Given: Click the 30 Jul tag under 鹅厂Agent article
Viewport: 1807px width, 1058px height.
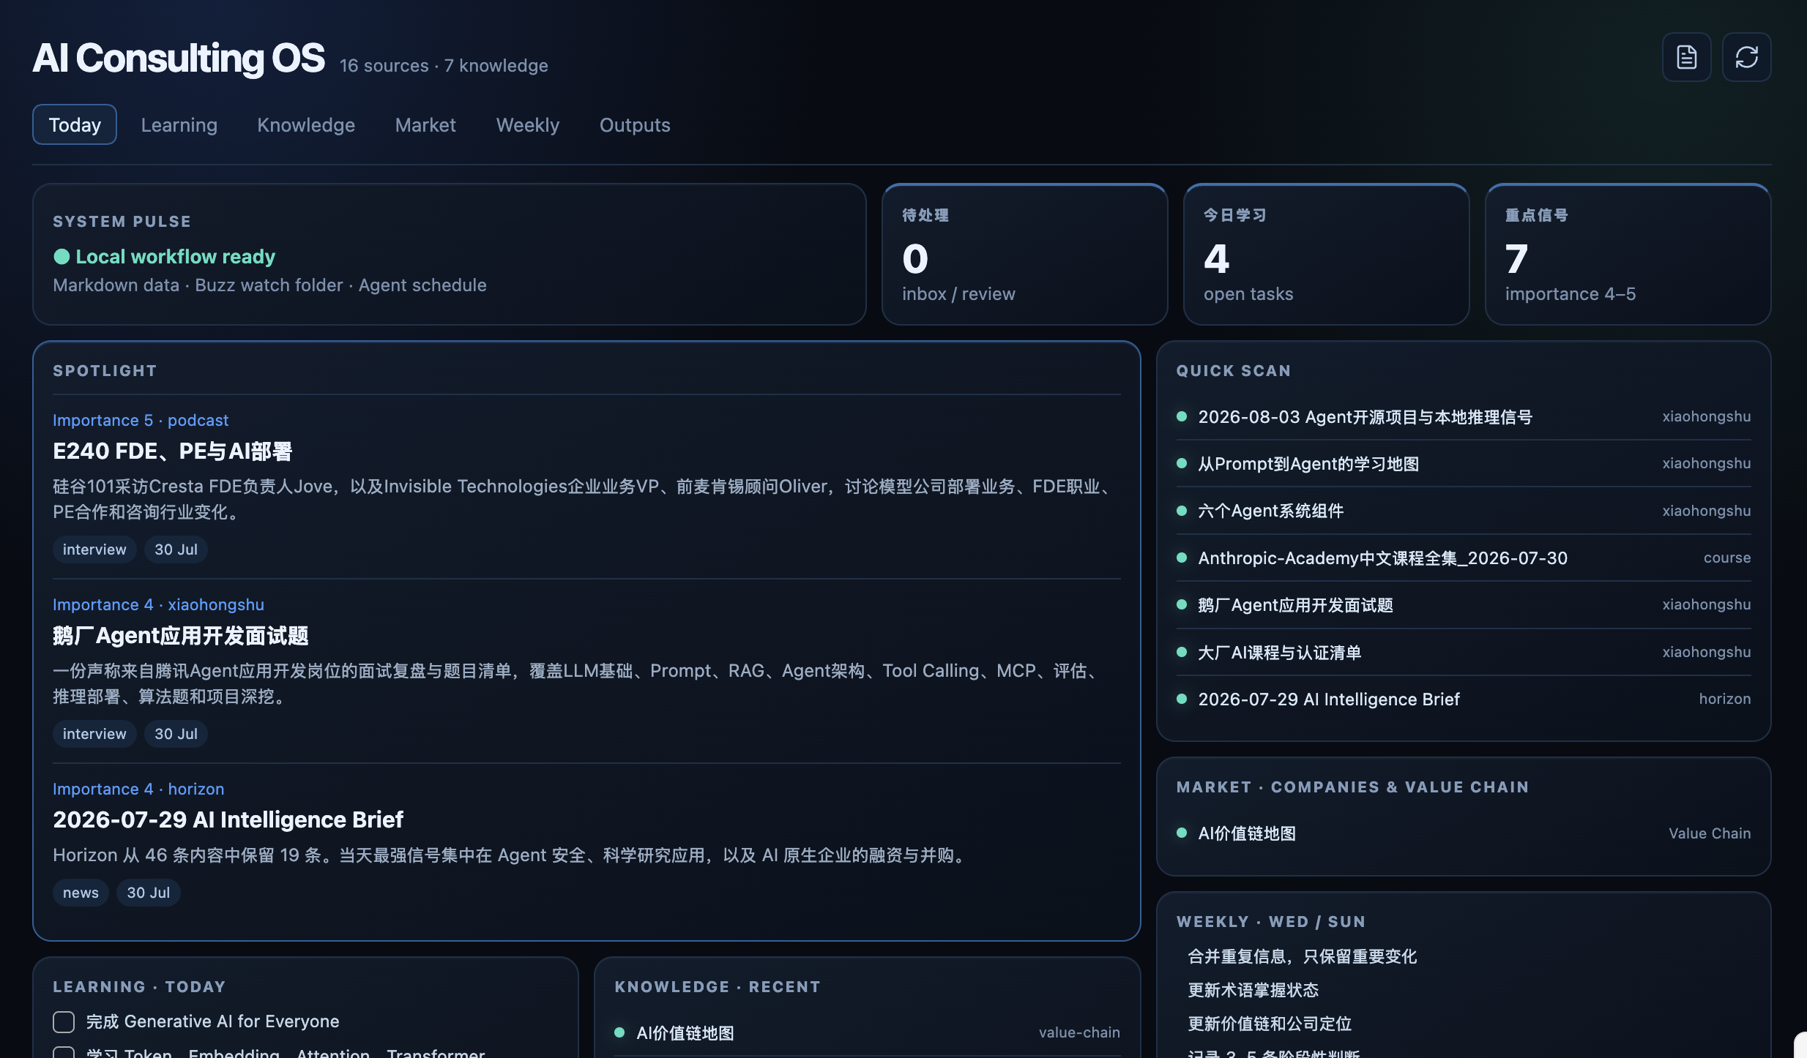Looking at the screenshot, I should click(176, 734).
